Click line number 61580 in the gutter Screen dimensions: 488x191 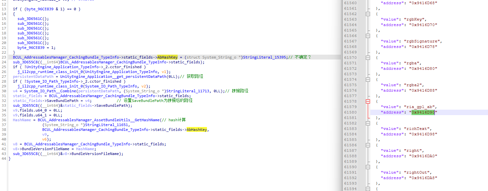coord(350,112)
